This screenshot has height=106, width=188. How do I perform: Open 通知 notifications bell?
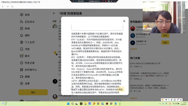(21, 35)
